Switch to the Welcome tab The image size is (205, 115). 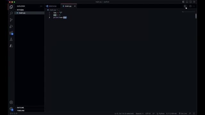tap(53, 6)
